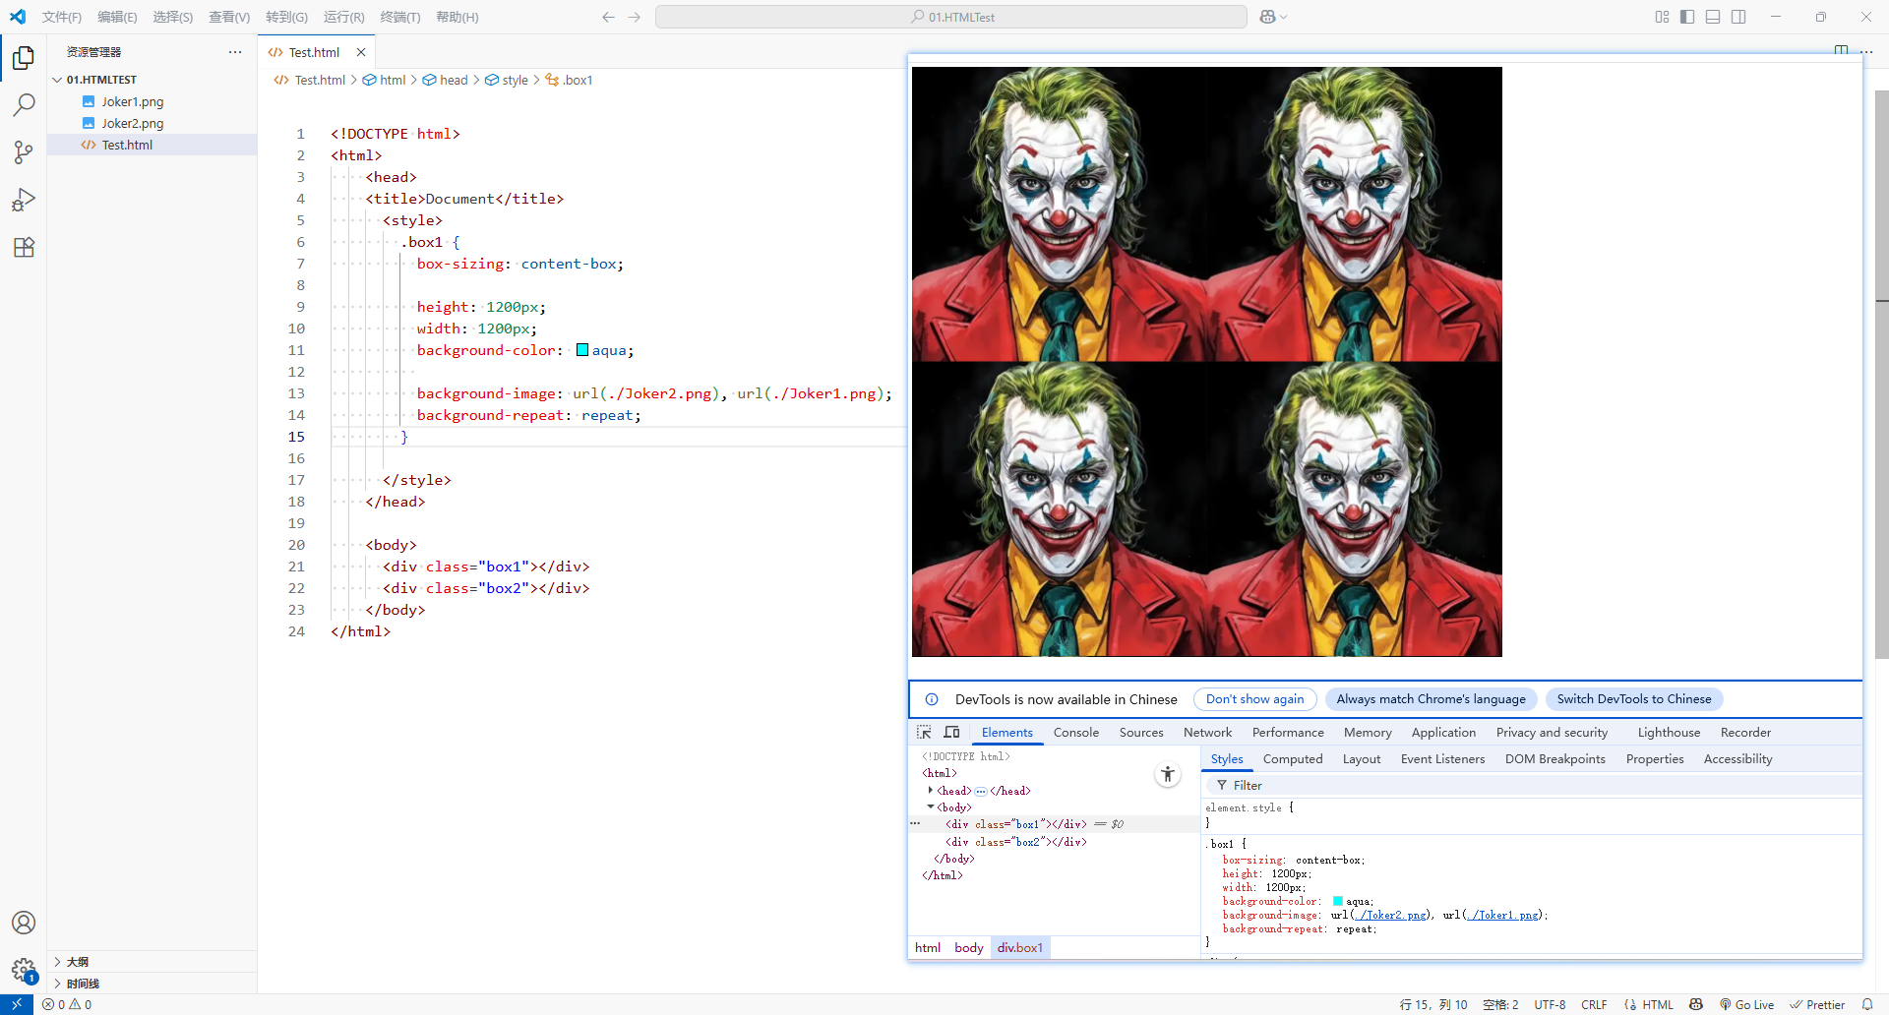Click Always match Chrome's language button
1889x1015 pixels.
pyautogui.click(x=1431, y=699)
